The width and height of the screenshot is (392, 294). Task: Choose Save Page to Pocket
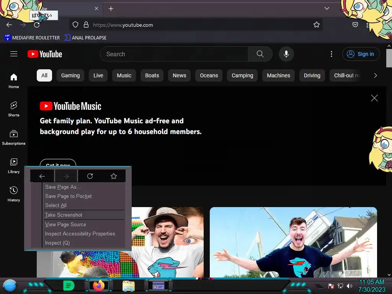click(x=85, y=196)
